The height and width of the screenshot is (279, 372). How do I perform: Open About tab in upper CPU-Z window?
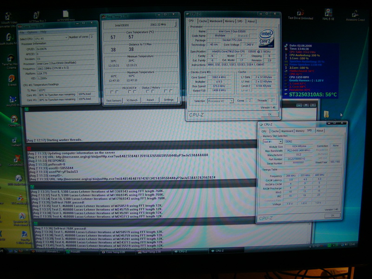coord(251,21)
